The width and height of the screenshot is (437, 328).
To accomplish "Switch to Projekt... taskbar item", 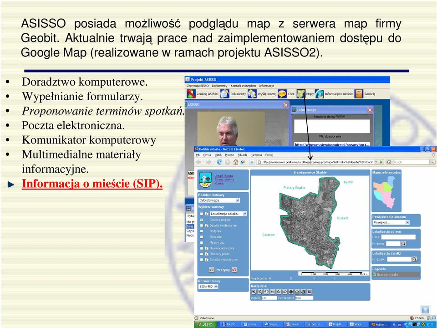I will pos(336,324).
